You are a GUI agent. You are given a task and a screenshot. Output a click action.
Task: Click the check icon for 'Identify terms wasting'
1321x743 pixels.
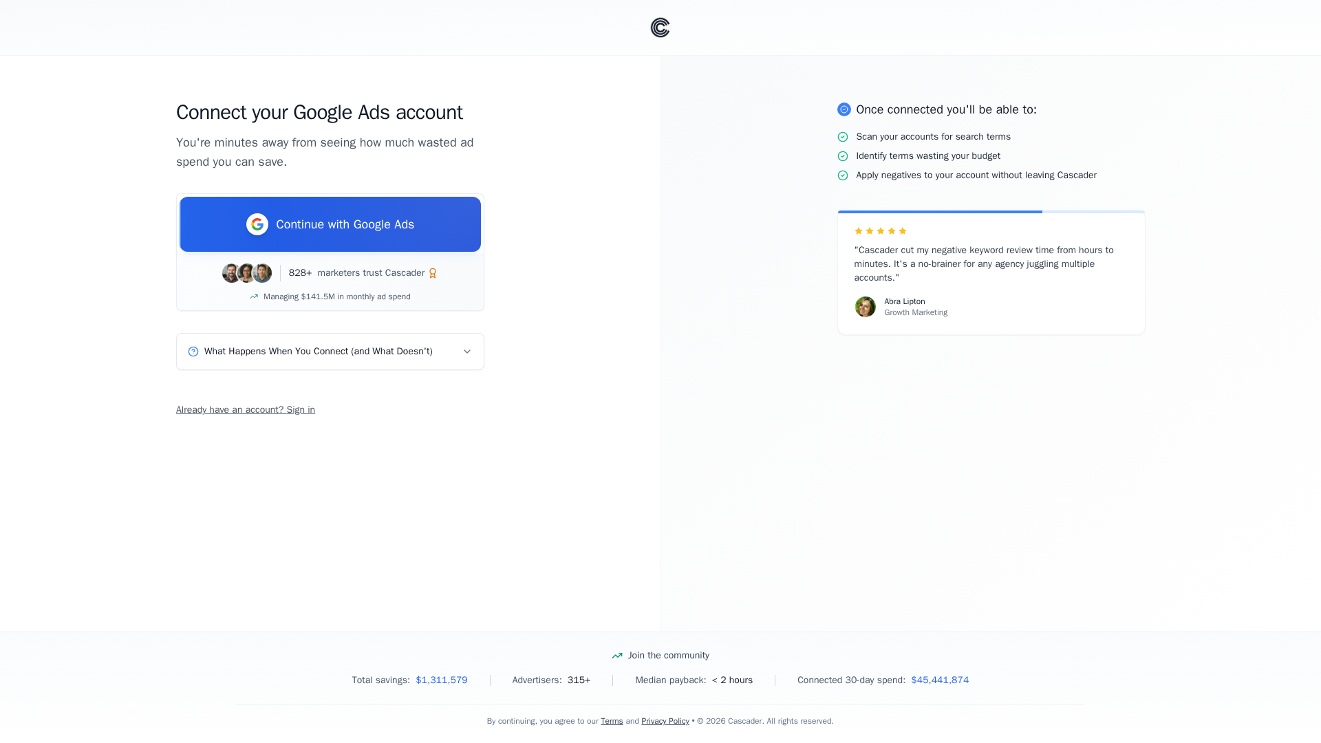point(843,156)
